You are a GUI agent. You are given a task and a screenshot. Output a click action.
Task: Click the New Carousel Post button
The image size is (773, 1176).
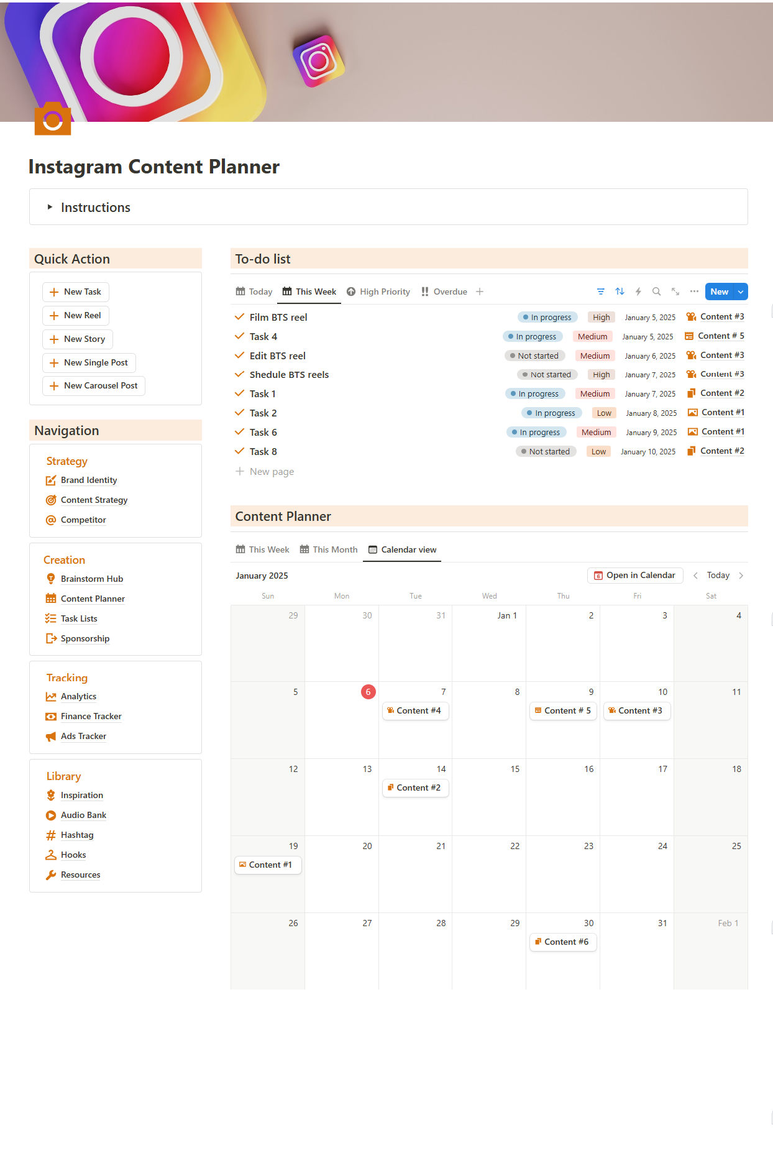point(94,386)
